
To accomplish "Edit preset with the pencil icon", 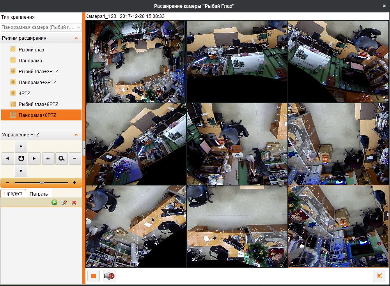I will click(x=64, y=203).
